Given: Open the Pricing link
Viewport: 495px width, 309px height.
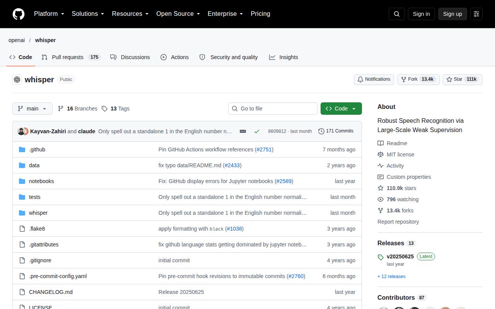Looking at the screenshot, I should 260,14.
